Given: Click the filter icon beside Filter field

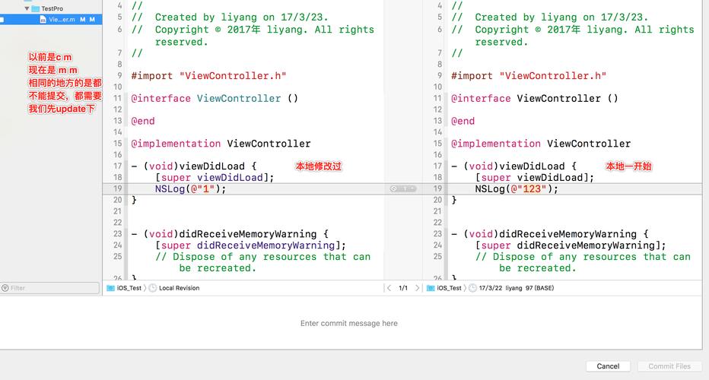Looking at the screenshot, I should point(5,288).
